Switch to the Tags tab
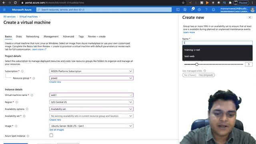 coord(81,36)
